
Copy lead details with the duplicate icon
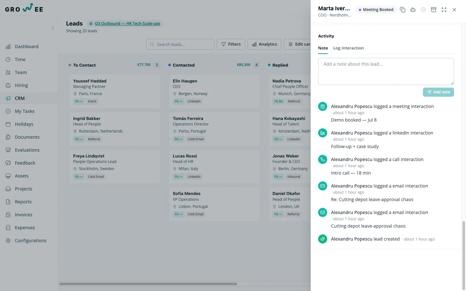click(403, 10)
